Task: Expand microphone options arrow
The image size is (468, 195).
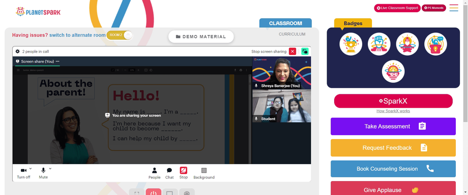Action: (50, 168)
